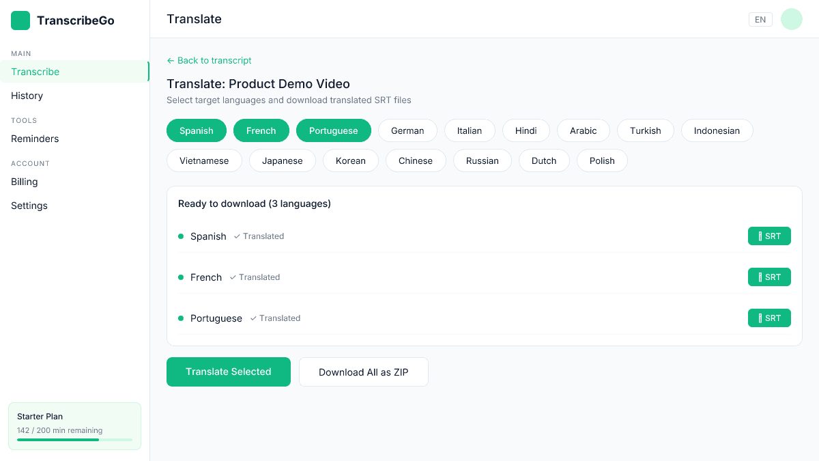Screen dimensions: 819x461
Task: Click the TranscribeGo logo icon
Action: click(x=20, y=20)
